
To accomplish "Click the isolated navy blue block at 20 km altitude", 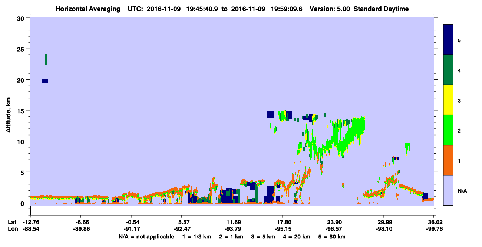I will pos(45,80).
